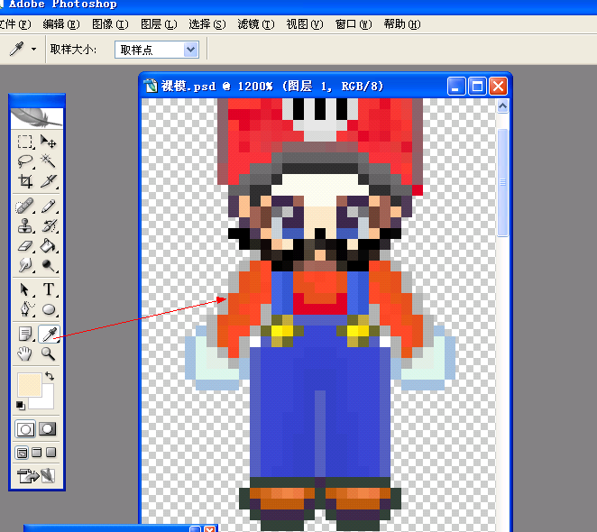Close the 裸模.psd document window
The height and width of the screenshot is (532, 597).
[498, 86]
